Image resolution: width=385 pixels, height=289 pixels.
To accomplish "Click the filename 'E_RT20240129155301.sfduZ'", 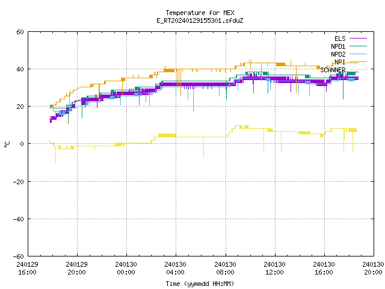I will click(x=200, y=20).
